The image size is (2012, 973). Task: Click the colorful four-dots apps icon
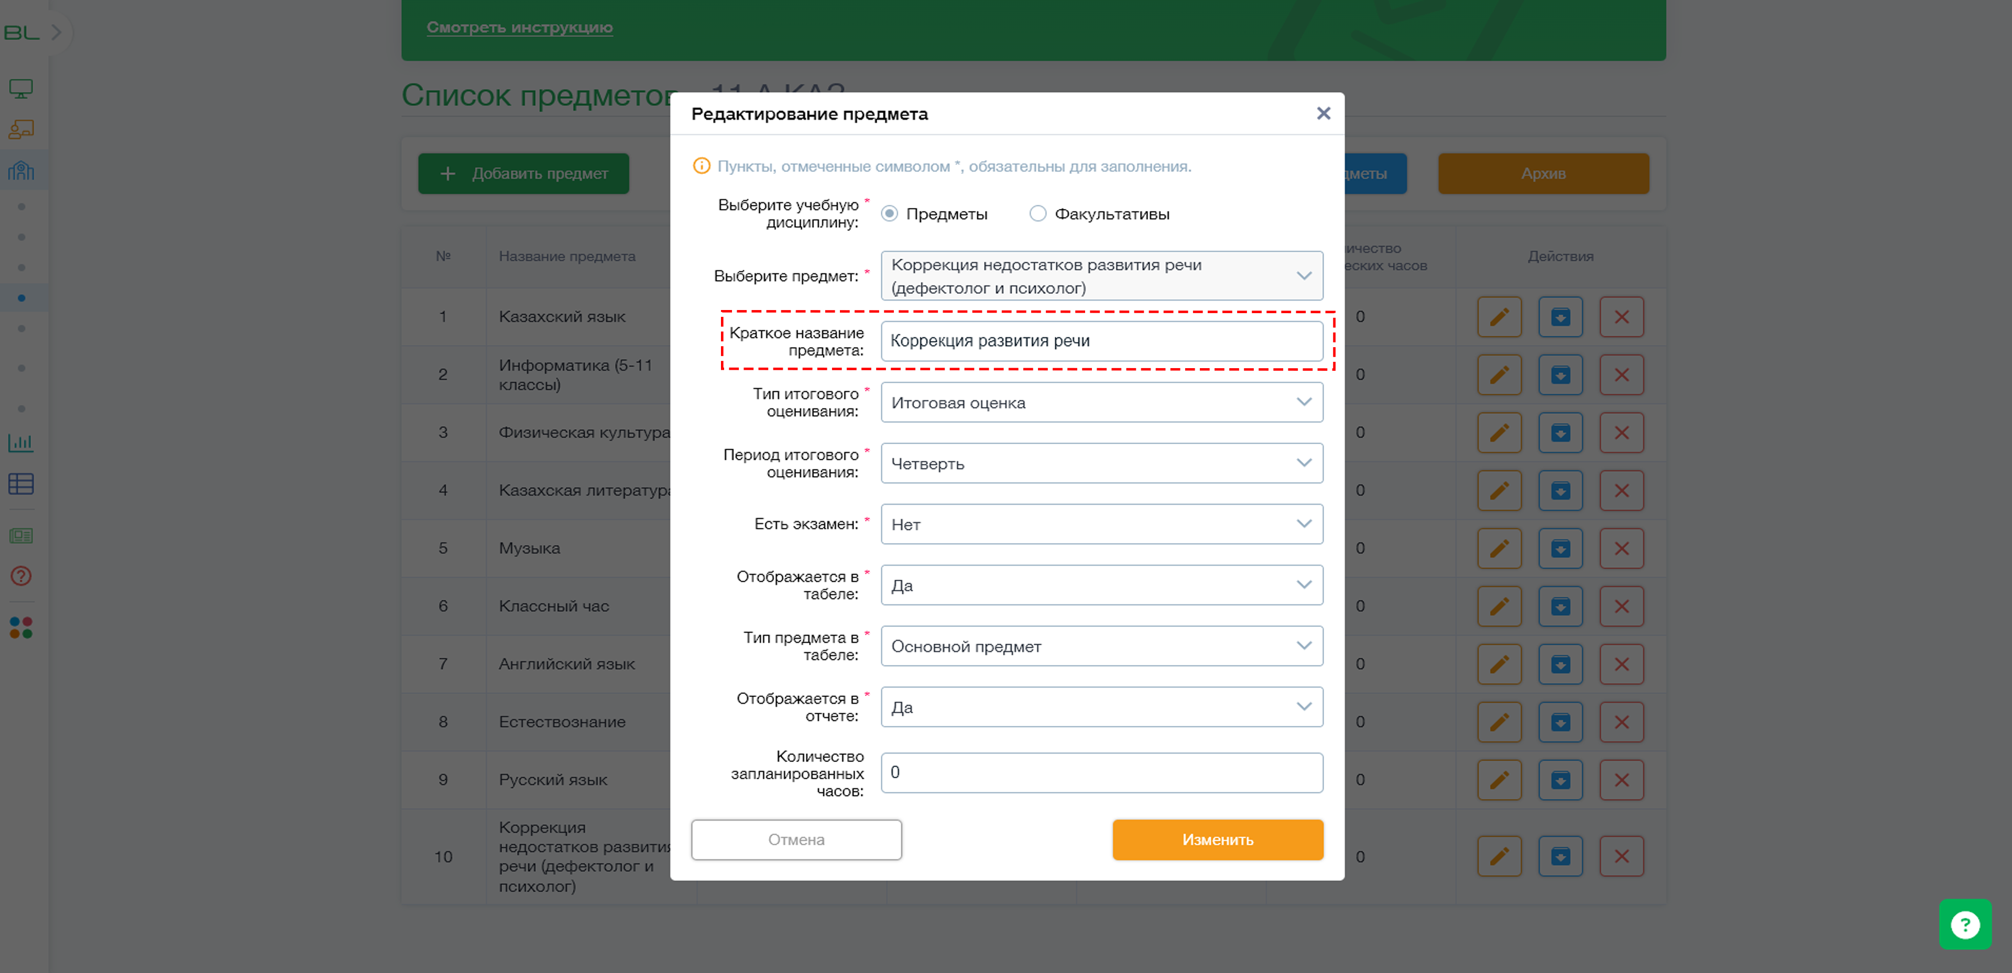pos(21,628)
